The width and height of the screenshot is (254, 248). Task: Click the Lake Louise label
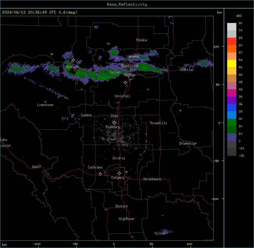(5, 143)
